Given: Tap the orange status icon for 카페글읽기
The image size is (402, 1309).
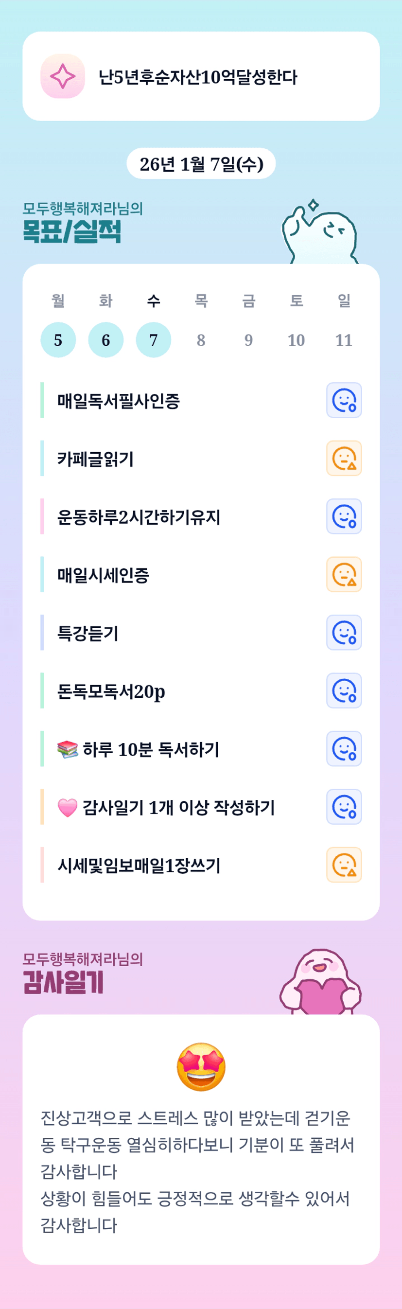Looking at the screenshot, I should click(x=344, y=459).
